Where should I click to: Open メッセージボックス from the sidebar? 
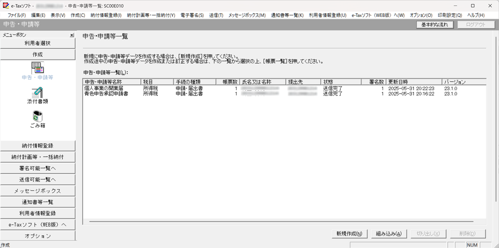[x=37, y=191]
